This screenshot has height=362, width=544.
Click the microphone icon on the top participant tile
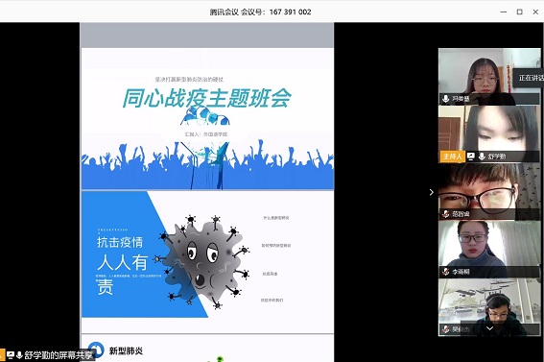pos(446,99)
